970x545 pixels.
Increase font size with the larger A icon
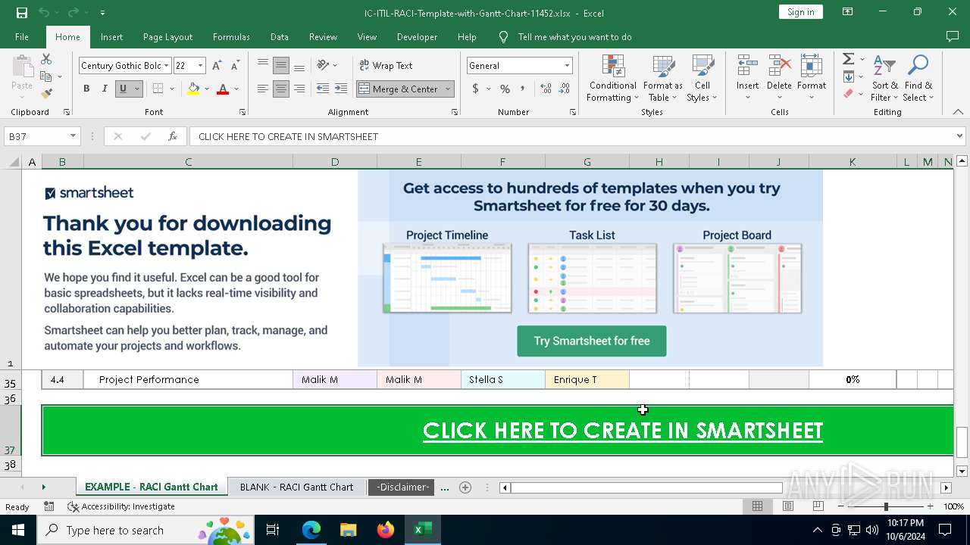click(217, 66)
